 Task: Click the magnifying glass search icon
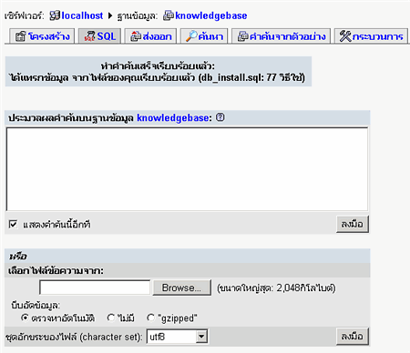coord(191,36)
